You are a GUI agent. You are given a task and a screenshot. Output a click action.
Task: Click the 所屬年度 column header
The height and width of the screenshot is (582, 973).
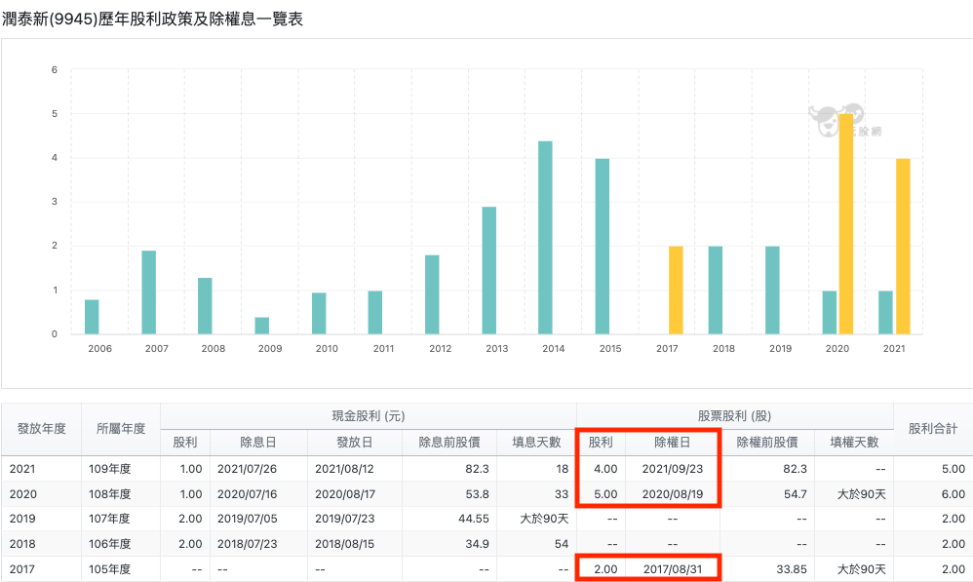click(x=120, y=429)
